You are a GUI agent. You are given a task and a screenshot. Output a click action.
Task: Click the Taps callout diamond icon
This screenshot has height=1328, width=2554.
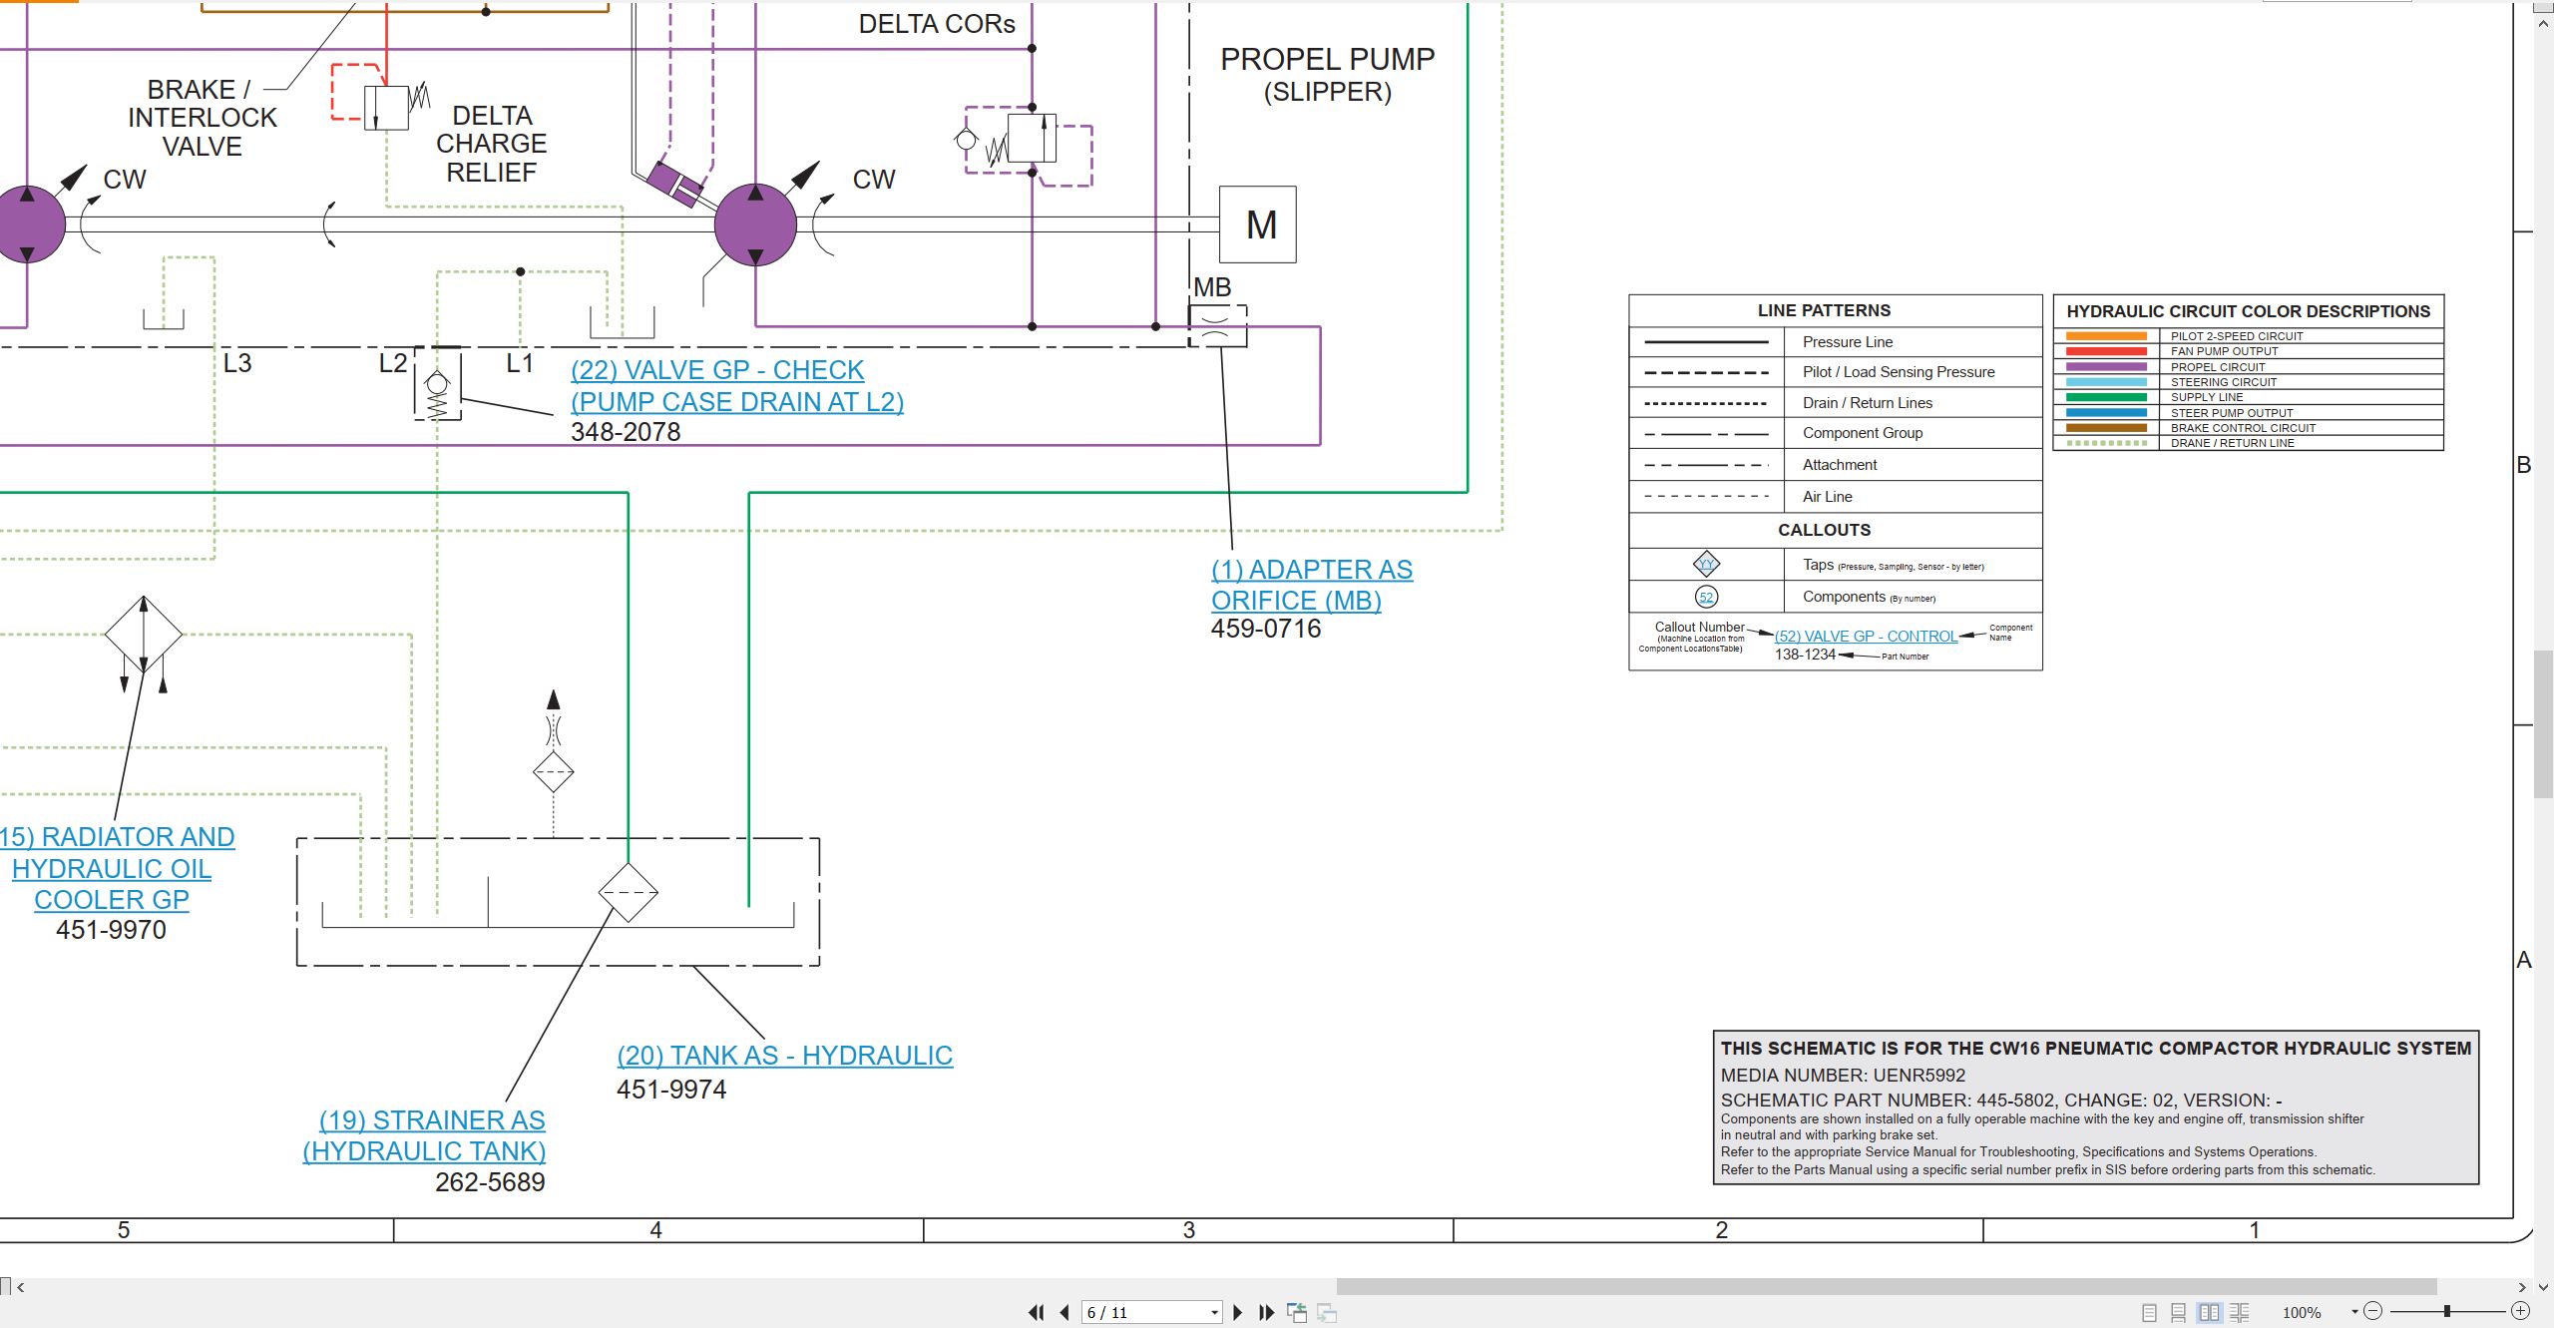click(x=1706, y=565)
